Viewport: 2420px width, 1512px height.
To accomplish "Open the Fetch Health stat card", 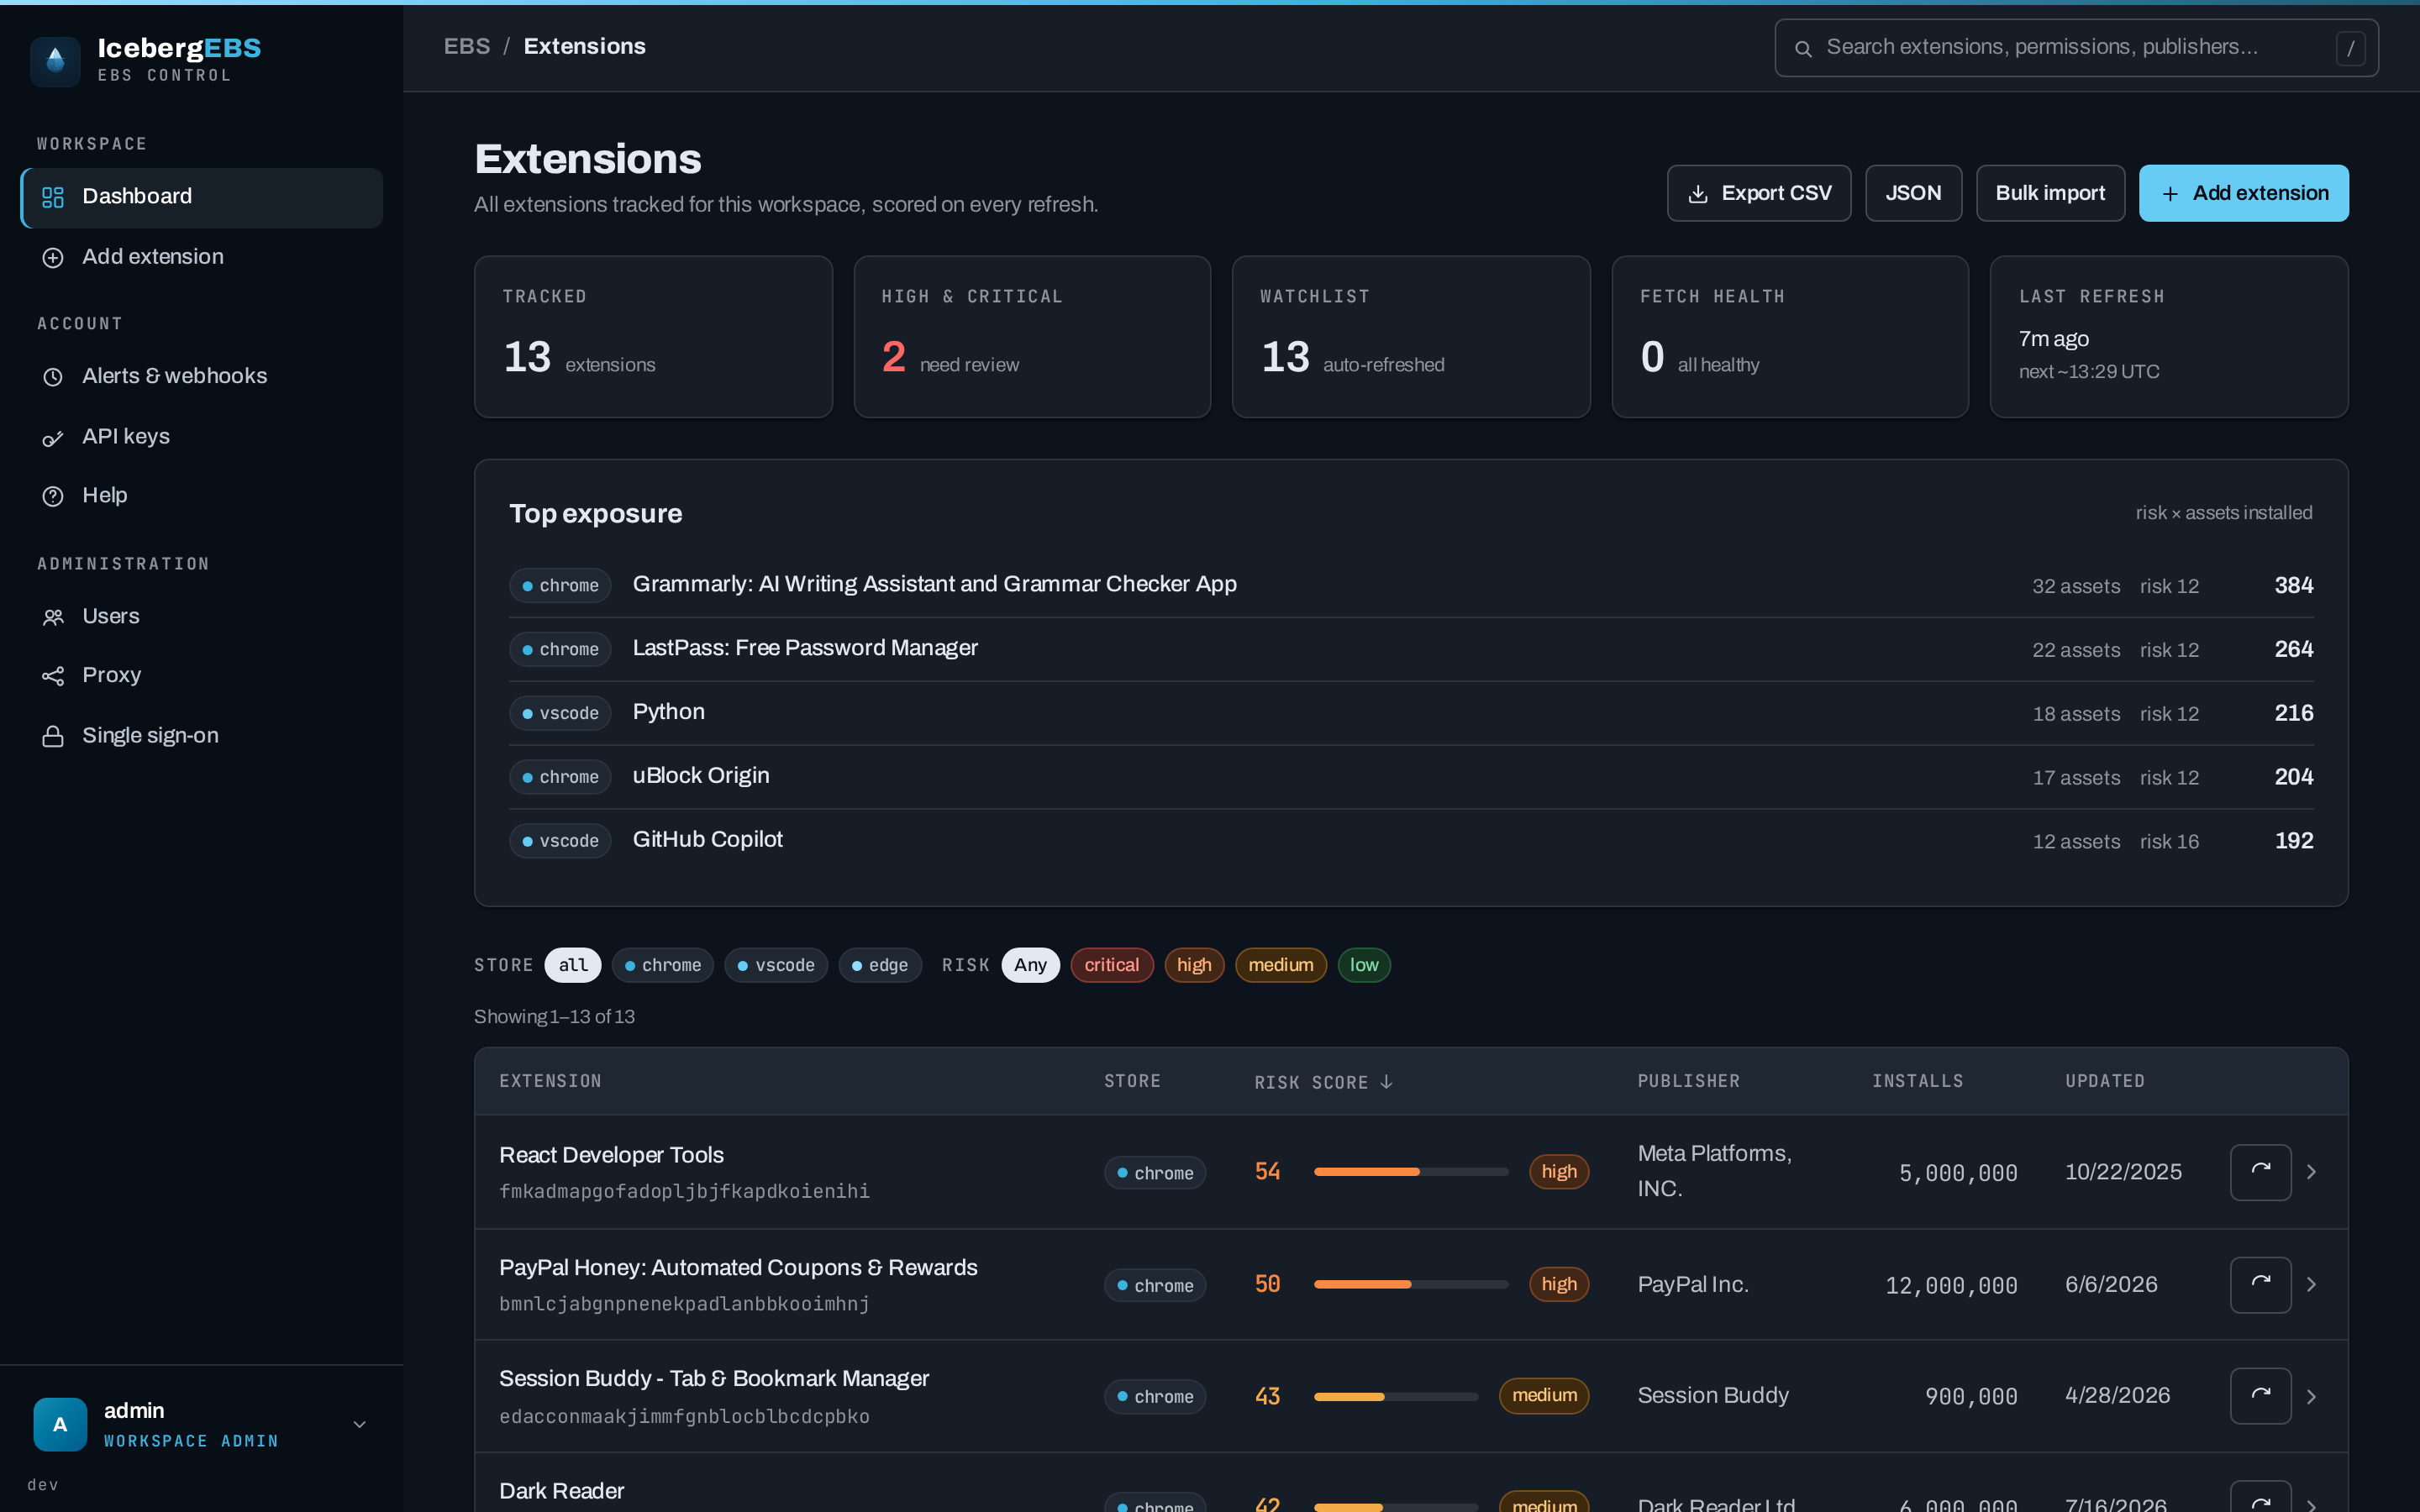I will 1790,337.
